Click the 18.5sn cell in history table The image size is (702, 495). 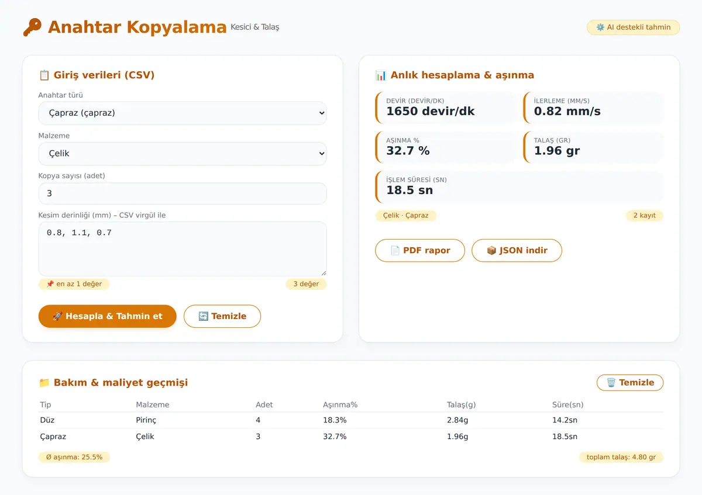coord(565,437)
